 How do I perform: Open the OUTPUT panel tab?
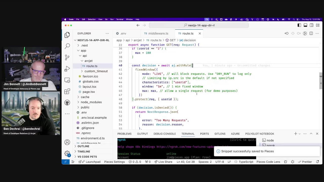[143, 134]
